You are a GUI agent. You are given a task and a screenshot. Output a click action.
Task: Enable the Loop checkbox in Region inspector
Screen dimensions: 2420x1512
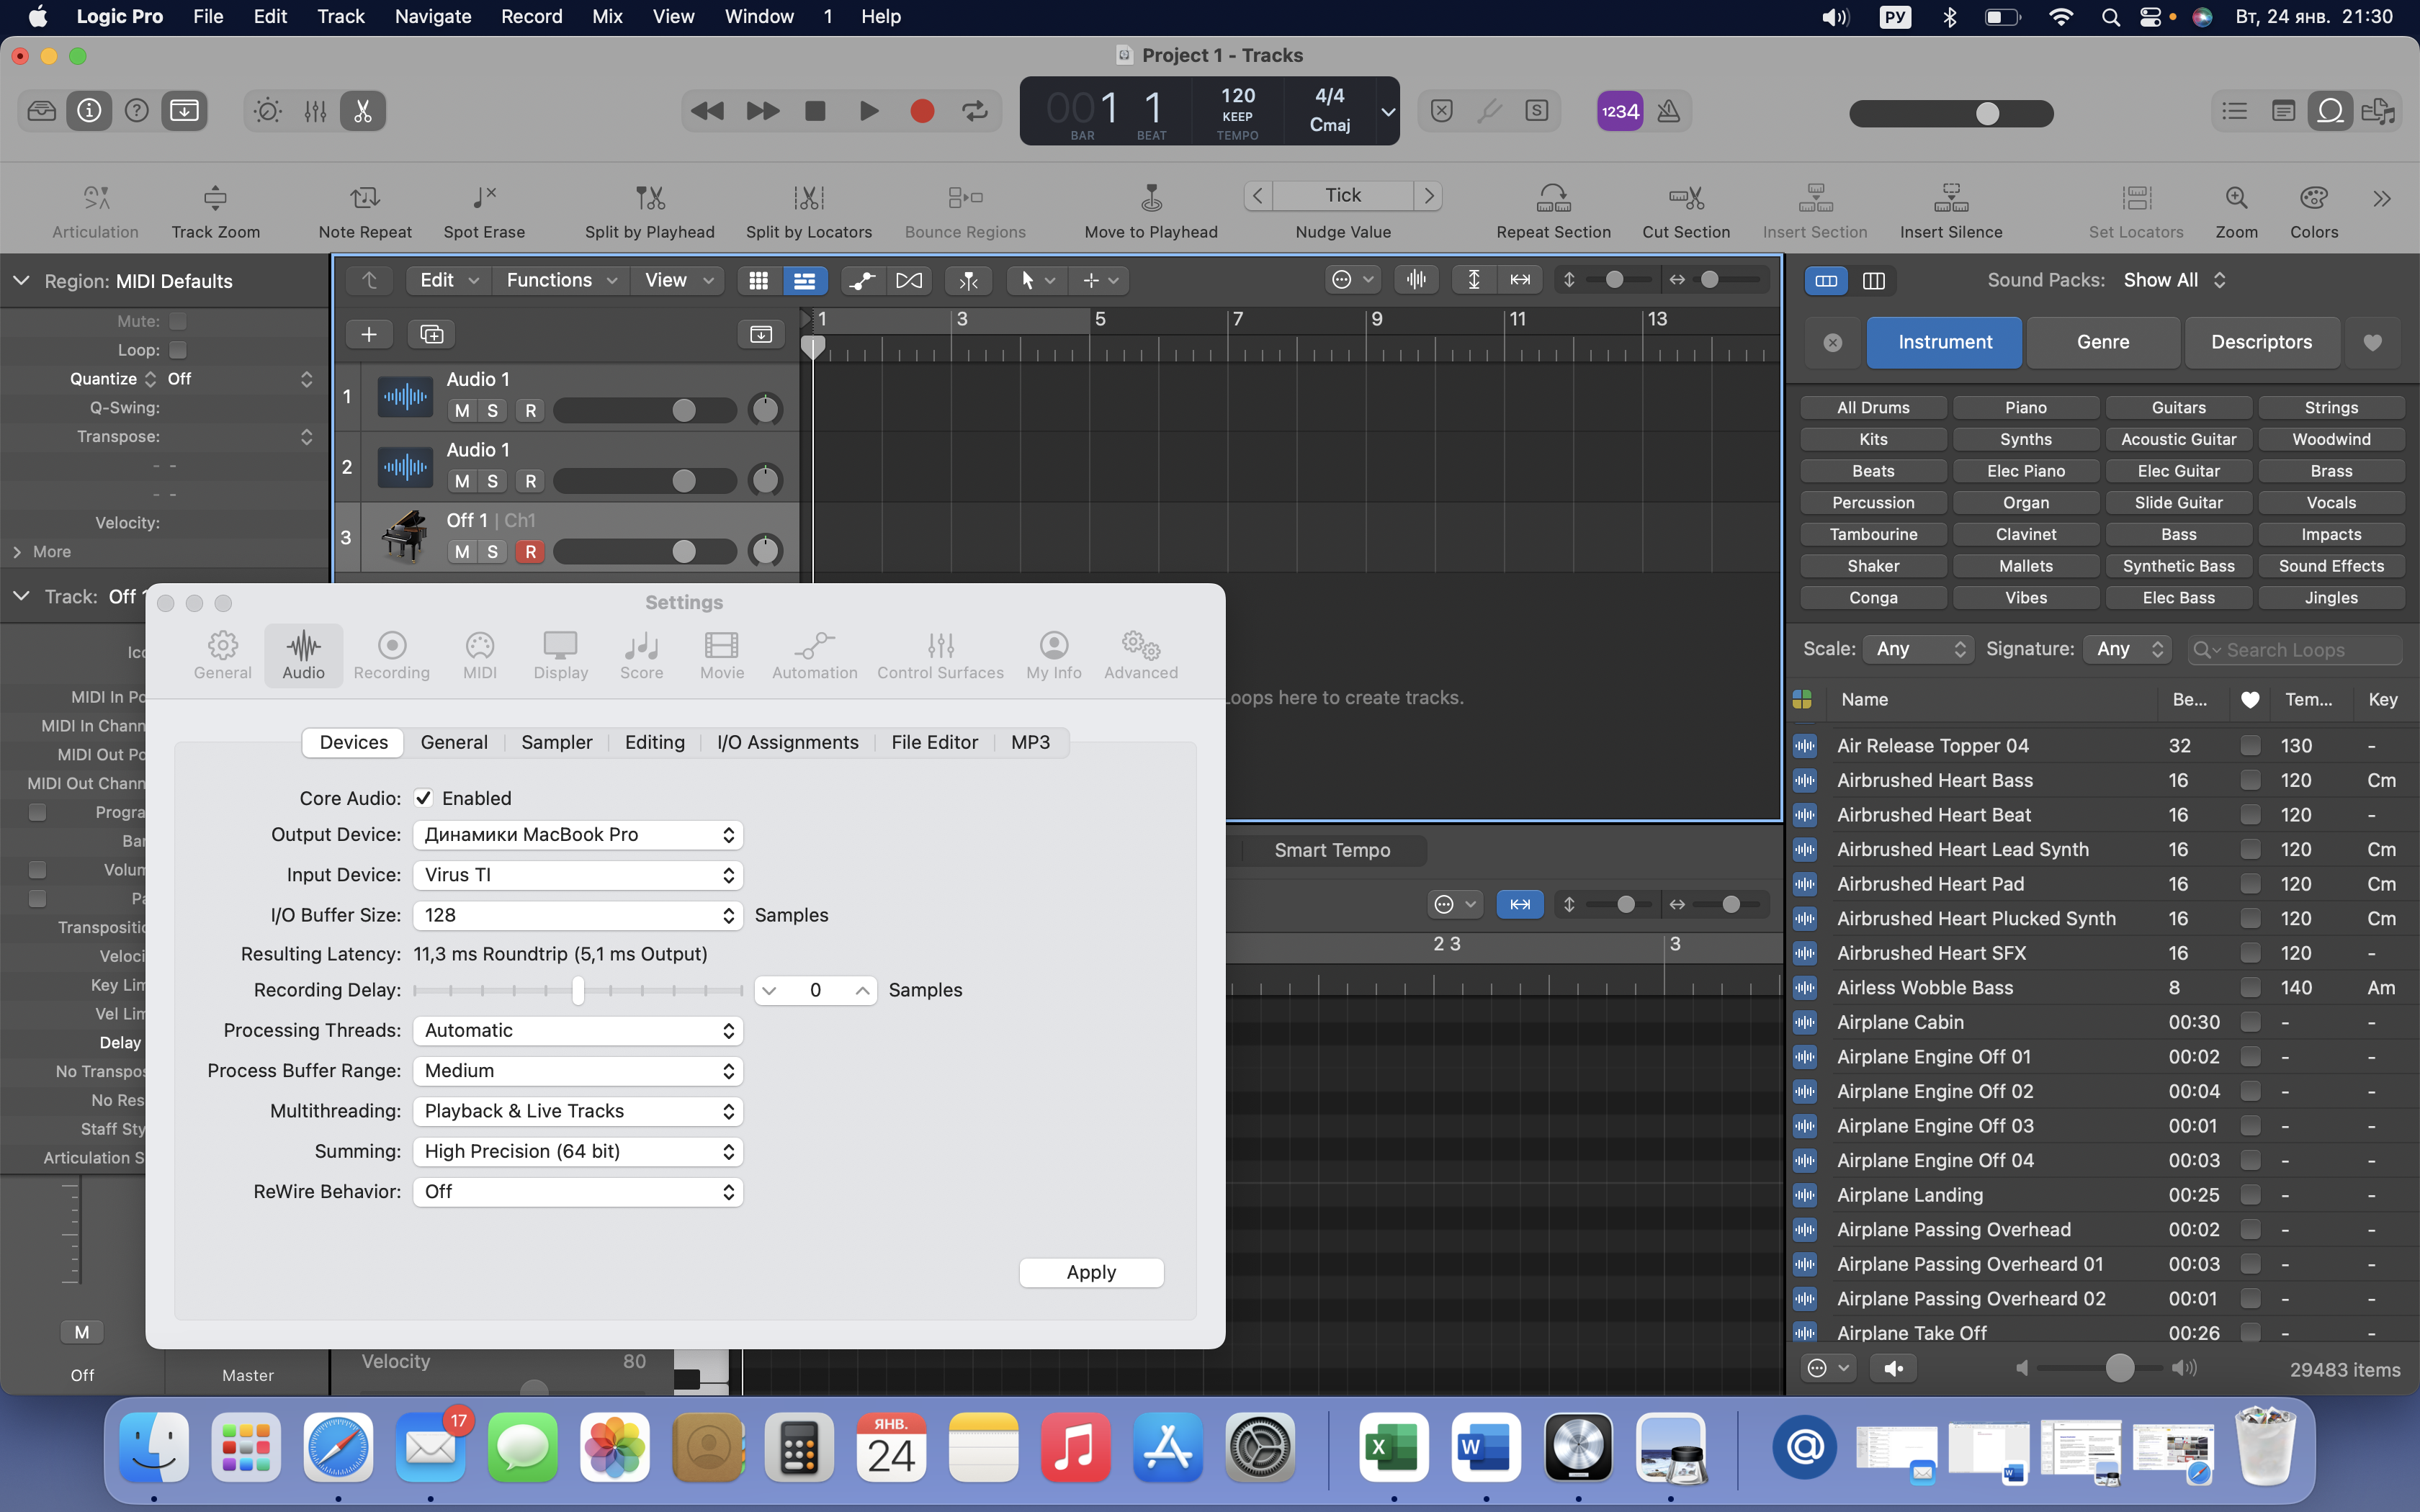coord(178,350)
